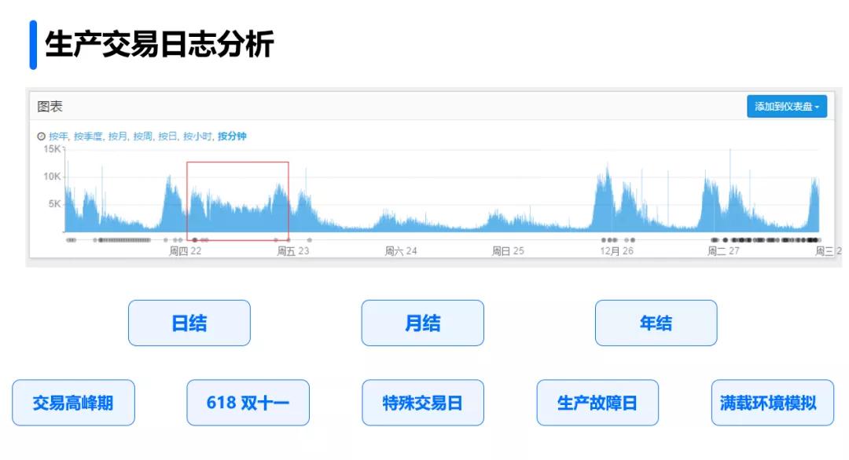The height and width of the screenshot is (460, 849).
Task: Switch to 按小时 hourly view
Action: 199,137
